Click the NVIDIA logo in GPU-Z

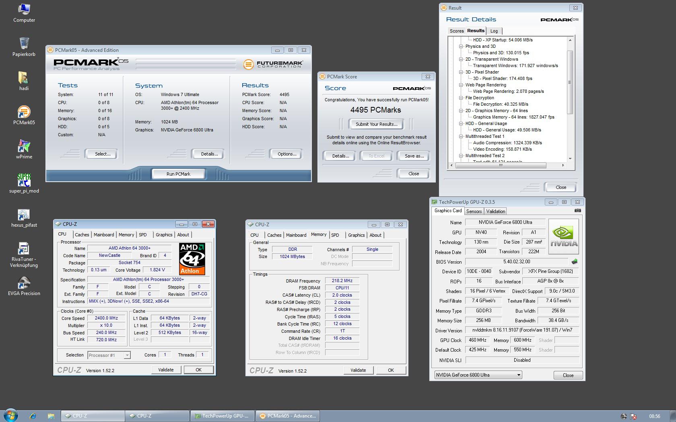pos(564,236)
